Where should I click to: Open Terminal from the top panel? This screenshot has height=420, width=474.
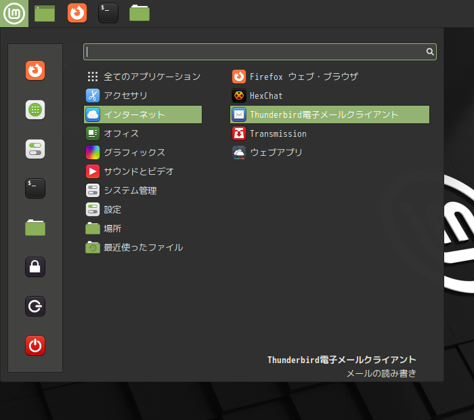pos(108,13)
